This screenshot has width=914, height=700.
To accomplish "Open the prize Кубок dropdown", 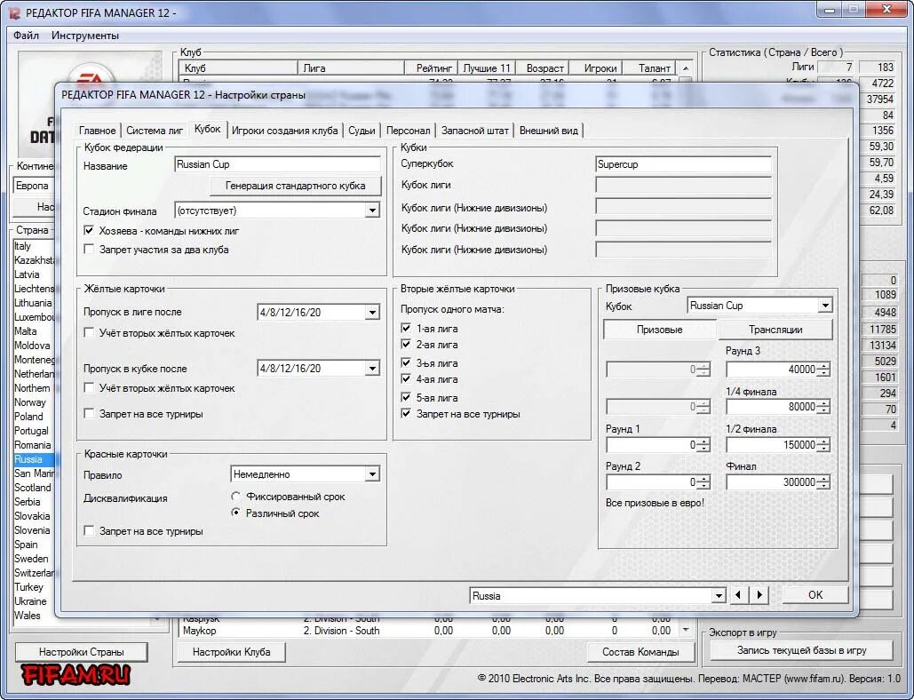I will [x=825, y=306].
